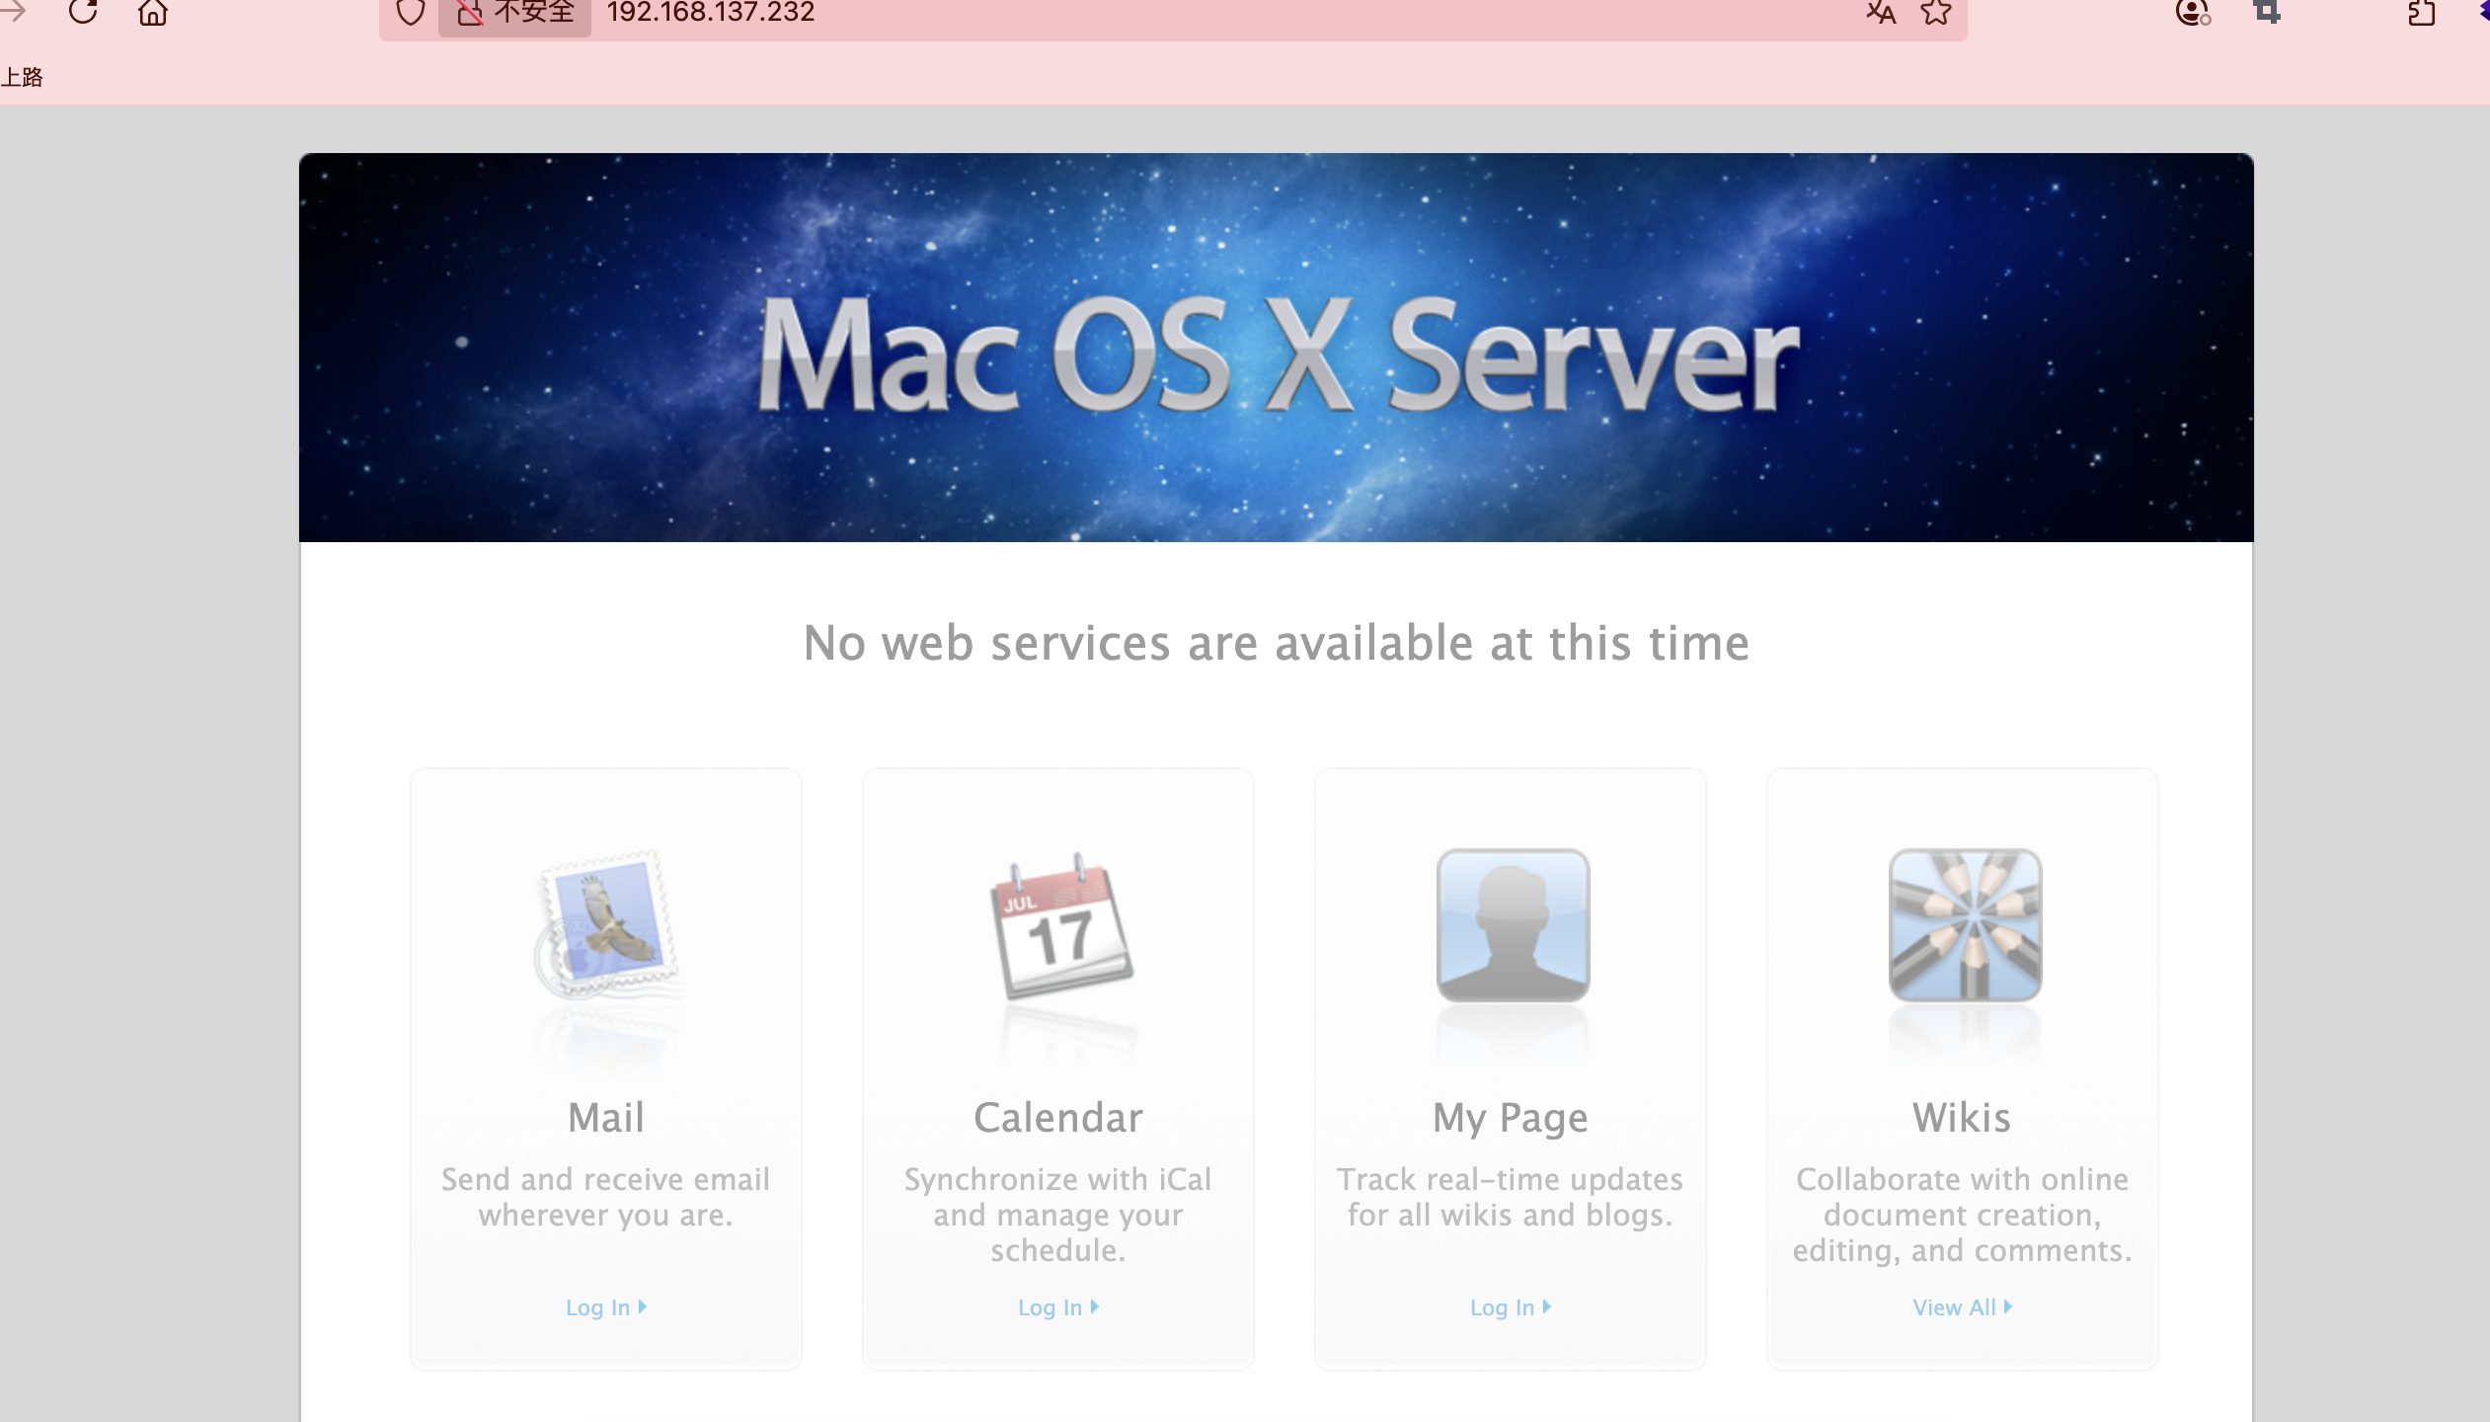The image size is (2490, 1422).
Task: Bookmark this page with the star
Action: [1936, 13]
